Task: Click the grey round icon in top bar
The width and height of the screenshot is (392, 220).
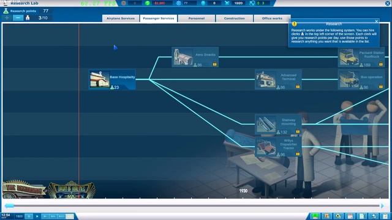Action: click(x=124, y=3)
